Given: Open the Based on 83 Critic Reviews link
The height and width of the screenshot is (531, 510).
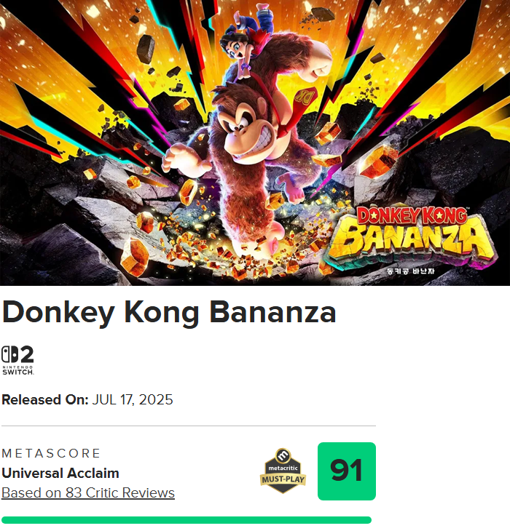Looking at the screenshot, I should pos(88,493).
